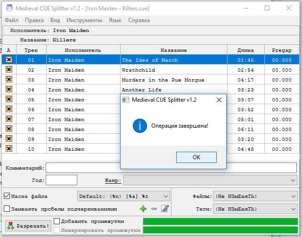Click the Исполнитель column header
The image size is (302, 237).
click(83, 50)
